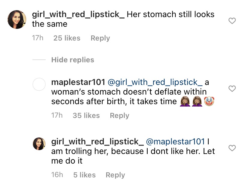This screenshot has height=187, width=249.
Task: Open profile picture on bottom reply
Action: pos(39,144)
